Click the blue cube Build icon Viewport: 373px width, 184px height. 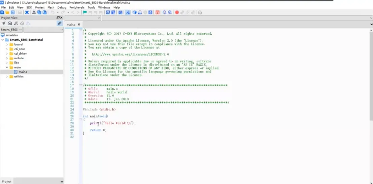click(x=134, y=12)
